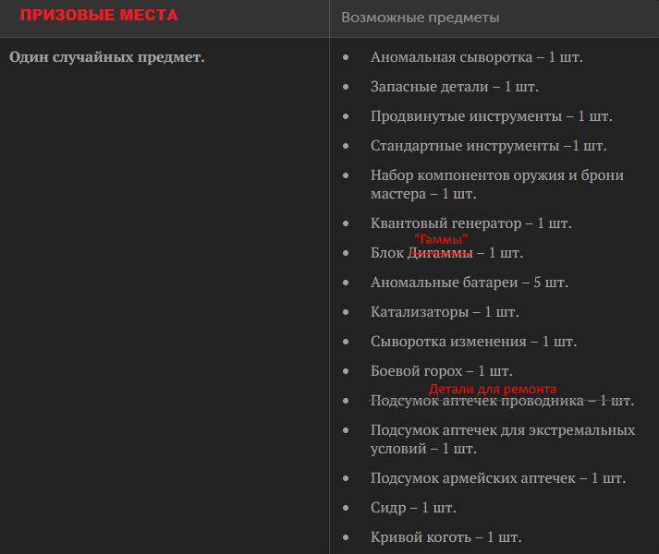Select the Подсумок армейских аптечек item
The image size is (659, 554).
(x=498, y=478)
